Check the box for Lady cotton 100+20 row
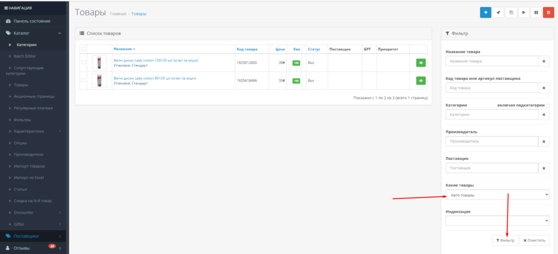The width and height of the screenshot is (558, 254). coord(83,63)
